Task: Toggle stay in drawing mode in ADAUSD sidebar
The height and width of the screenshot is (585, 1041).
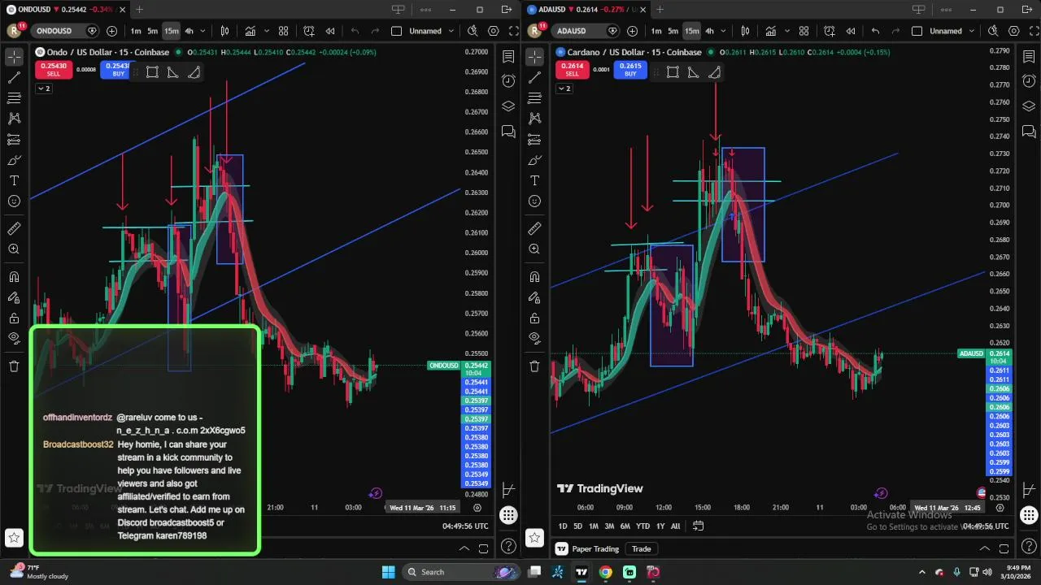Action: click(534, 297)
